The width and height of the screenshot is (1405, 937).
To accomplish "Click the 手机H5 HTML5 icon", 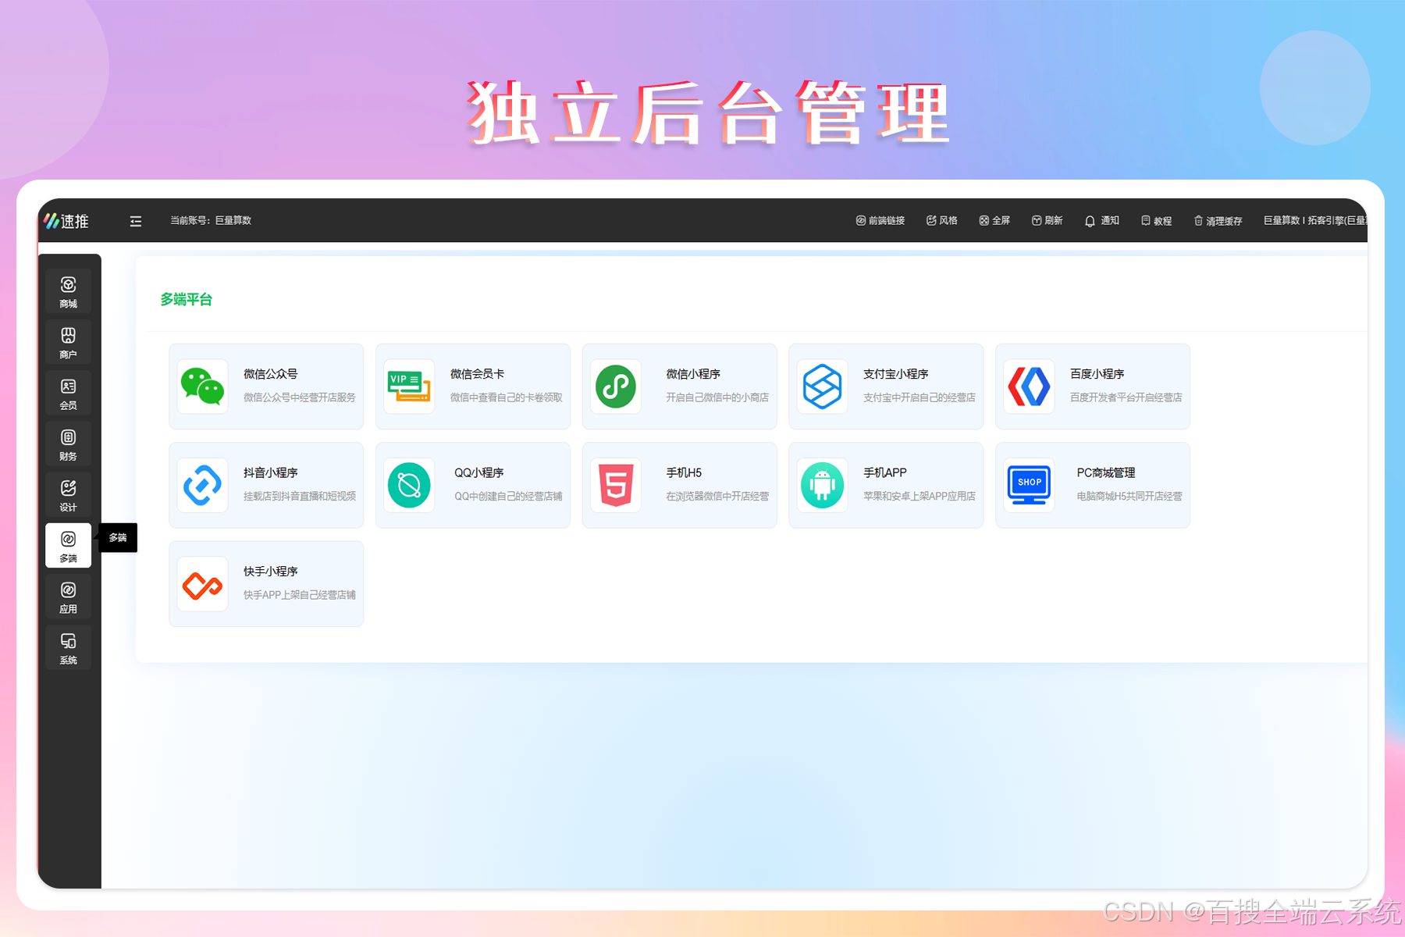I will point(616,485).
